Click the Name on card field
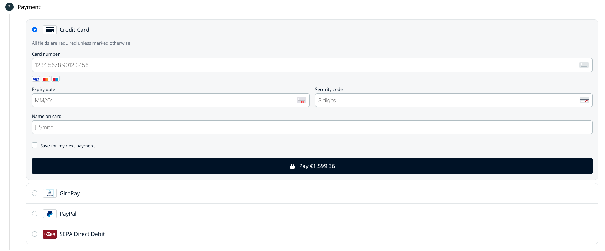 tap(312, 127)
